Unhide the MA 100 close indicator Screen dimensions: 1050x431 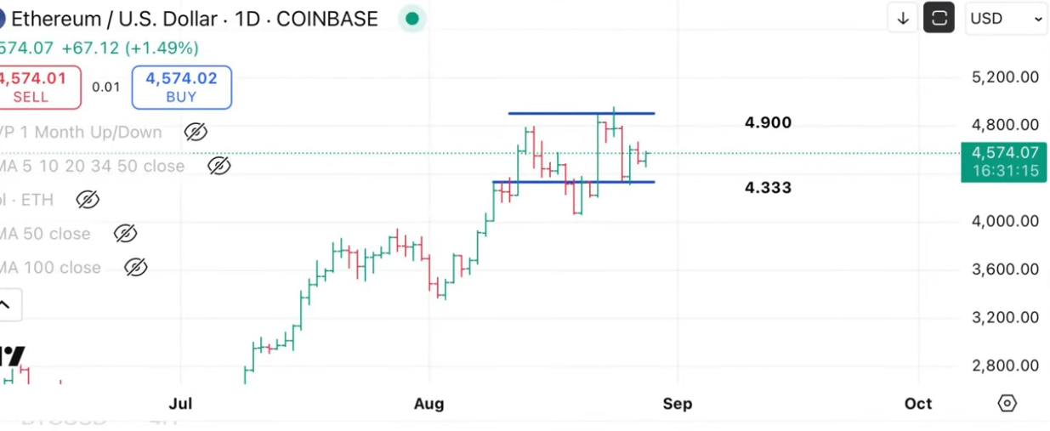135,268
